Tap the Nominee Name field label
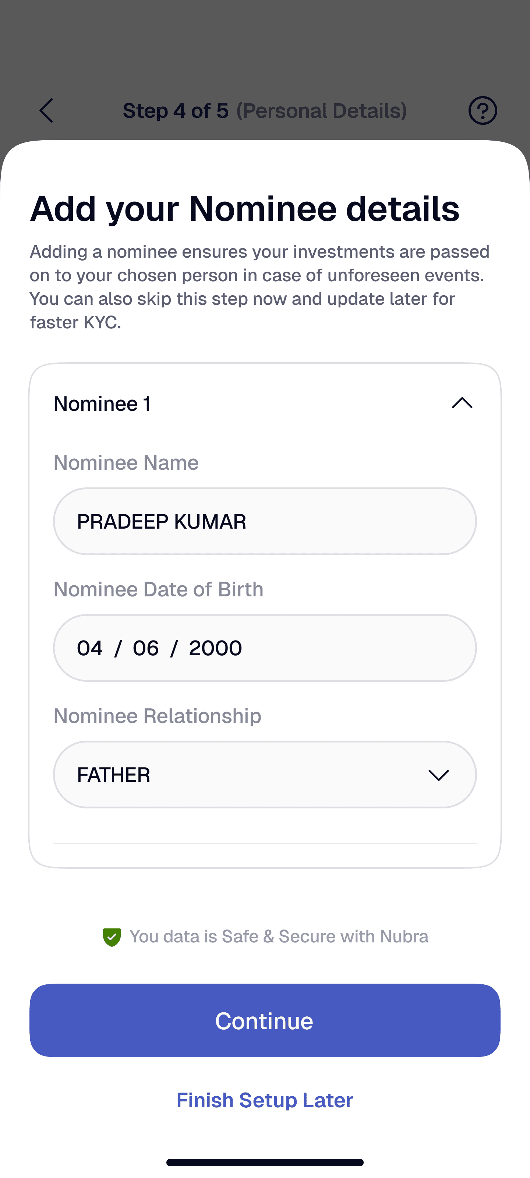This screenshot has height=1178, width=530. pos(126,463)
